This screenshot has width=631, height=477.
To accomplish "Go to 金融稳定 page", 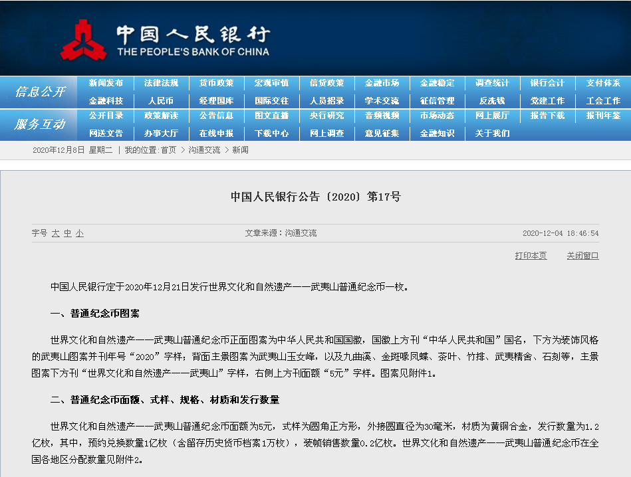I will [437, 83].
